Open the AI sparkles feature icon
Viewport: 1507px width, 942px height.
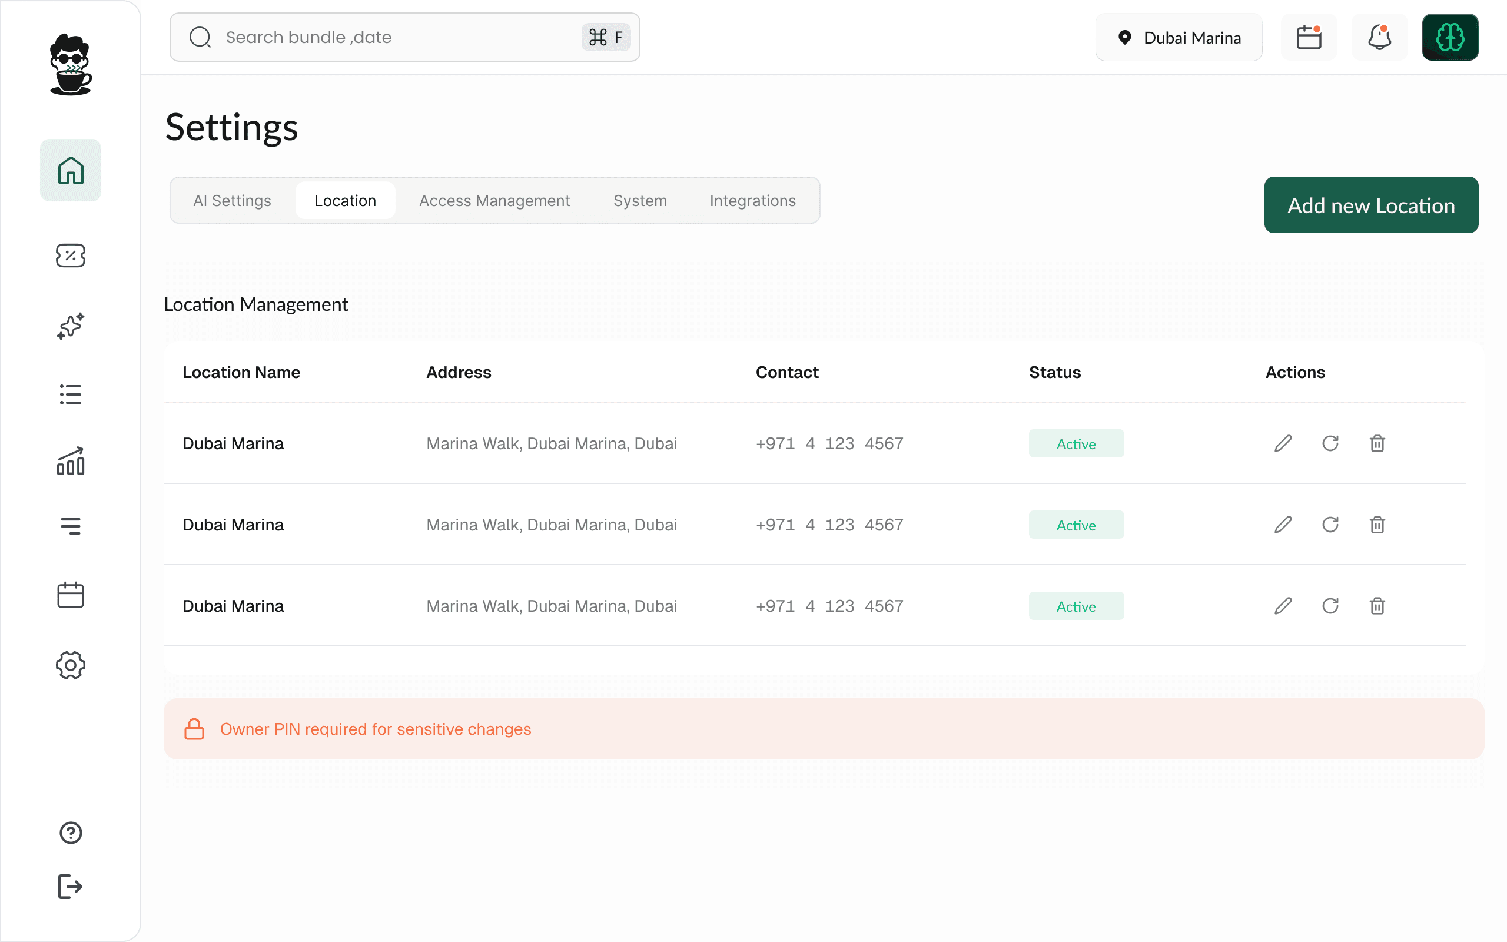coord(71,326)
